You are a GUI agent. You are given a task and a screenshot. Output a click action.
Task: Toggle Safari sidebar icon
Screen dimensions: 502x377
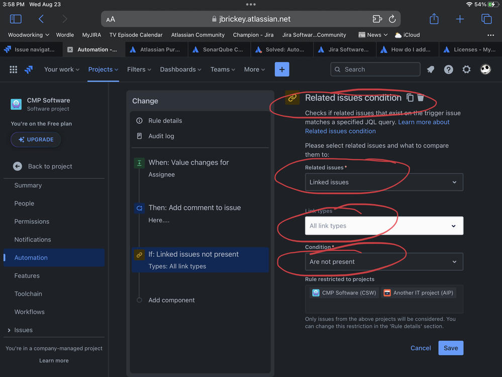(16, 19)
